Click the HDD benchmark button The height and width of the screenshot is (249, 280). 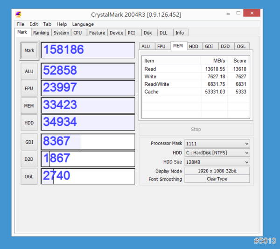tap(29, 123)
